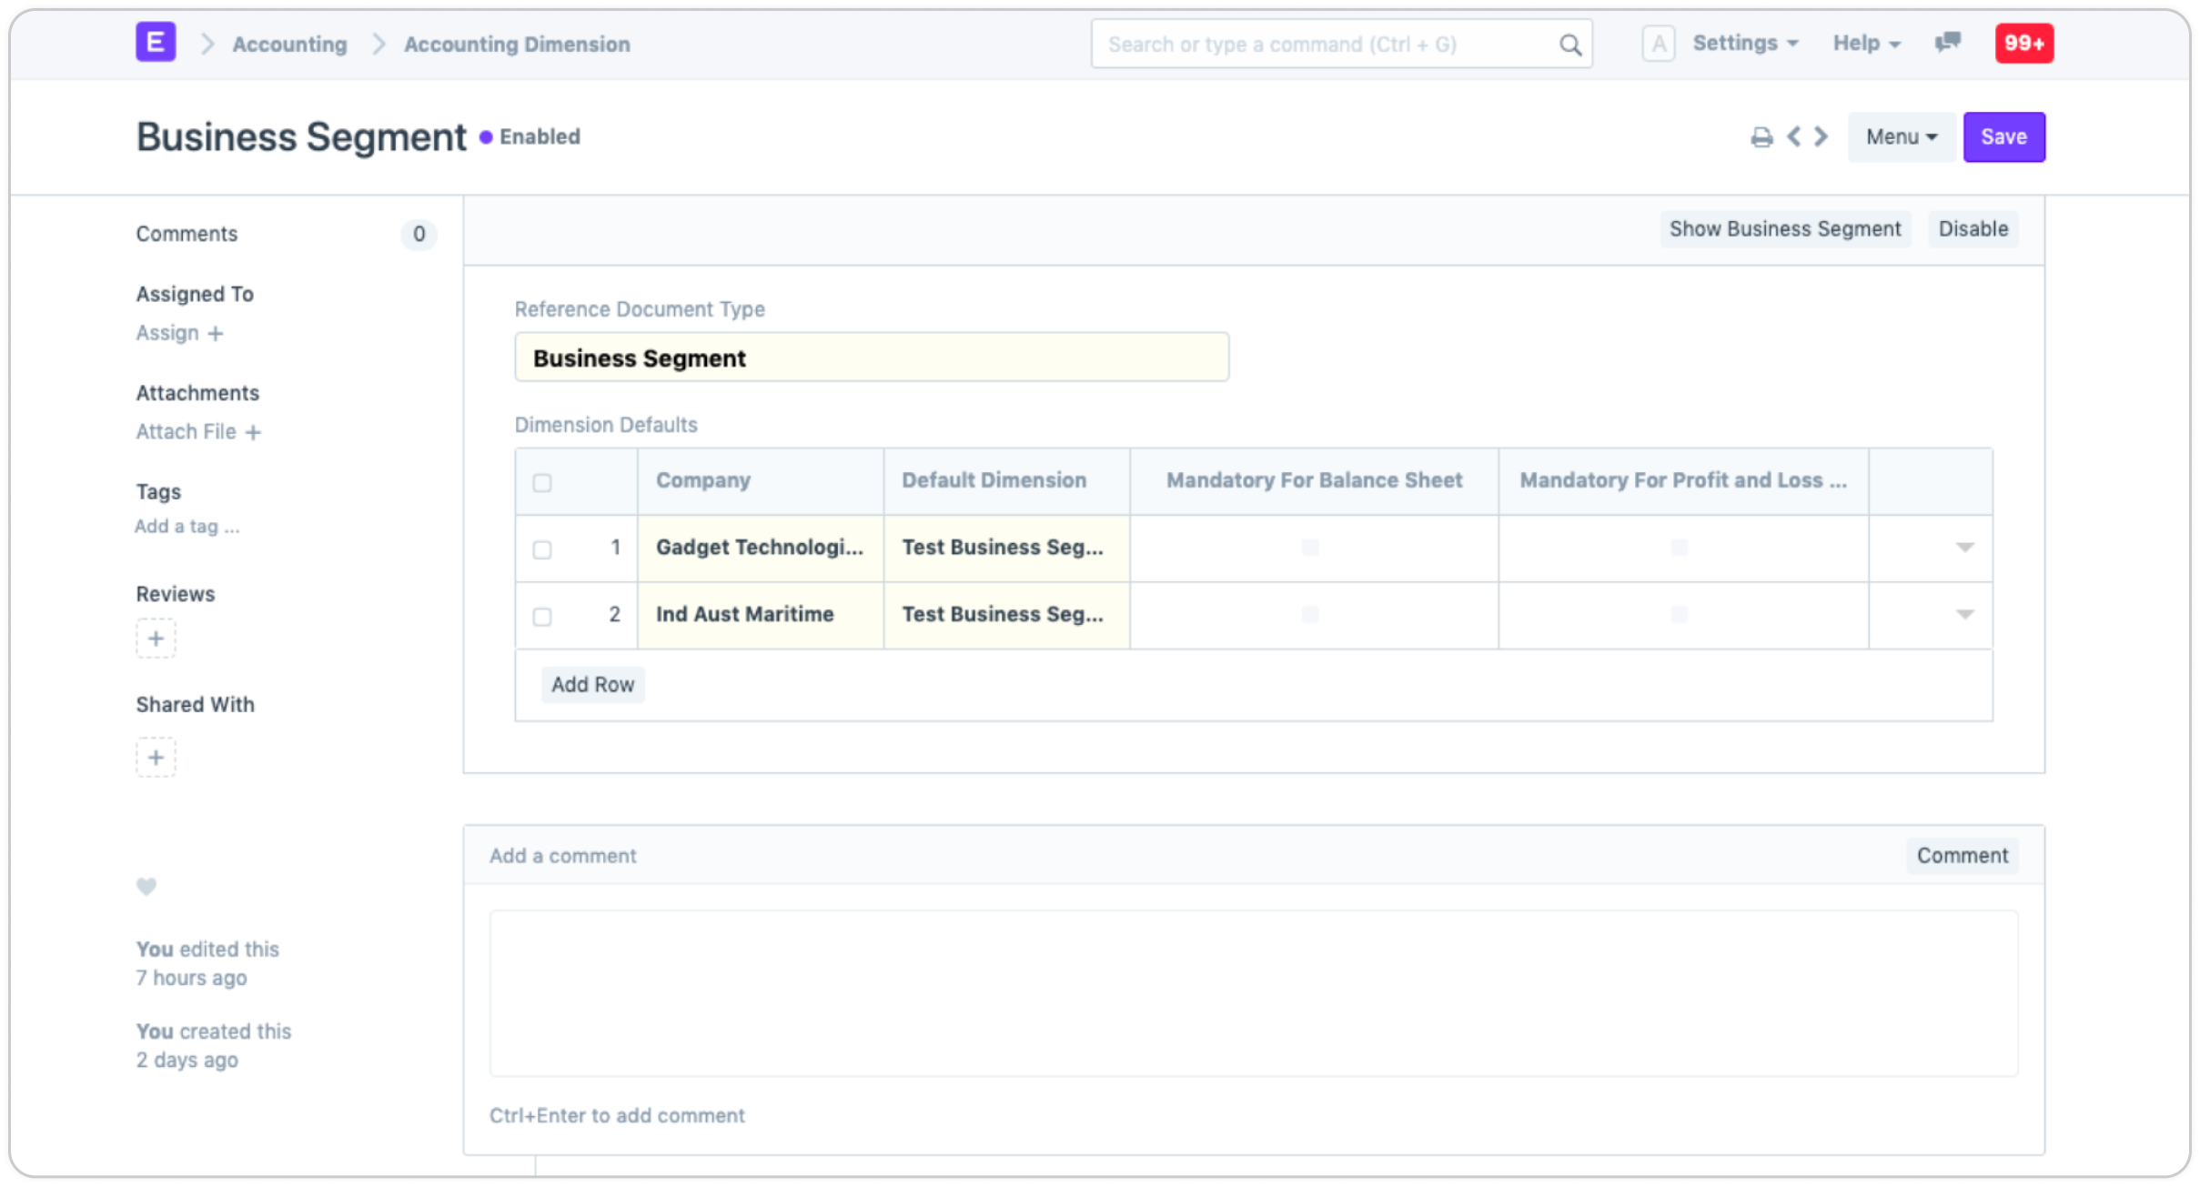Click the comment text area

1253,993
